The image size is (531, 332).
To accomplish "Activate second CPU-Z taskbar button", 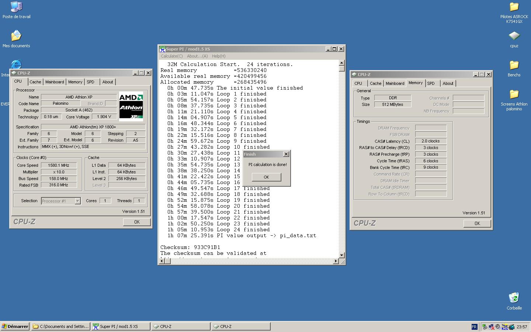I will [241, 326].
